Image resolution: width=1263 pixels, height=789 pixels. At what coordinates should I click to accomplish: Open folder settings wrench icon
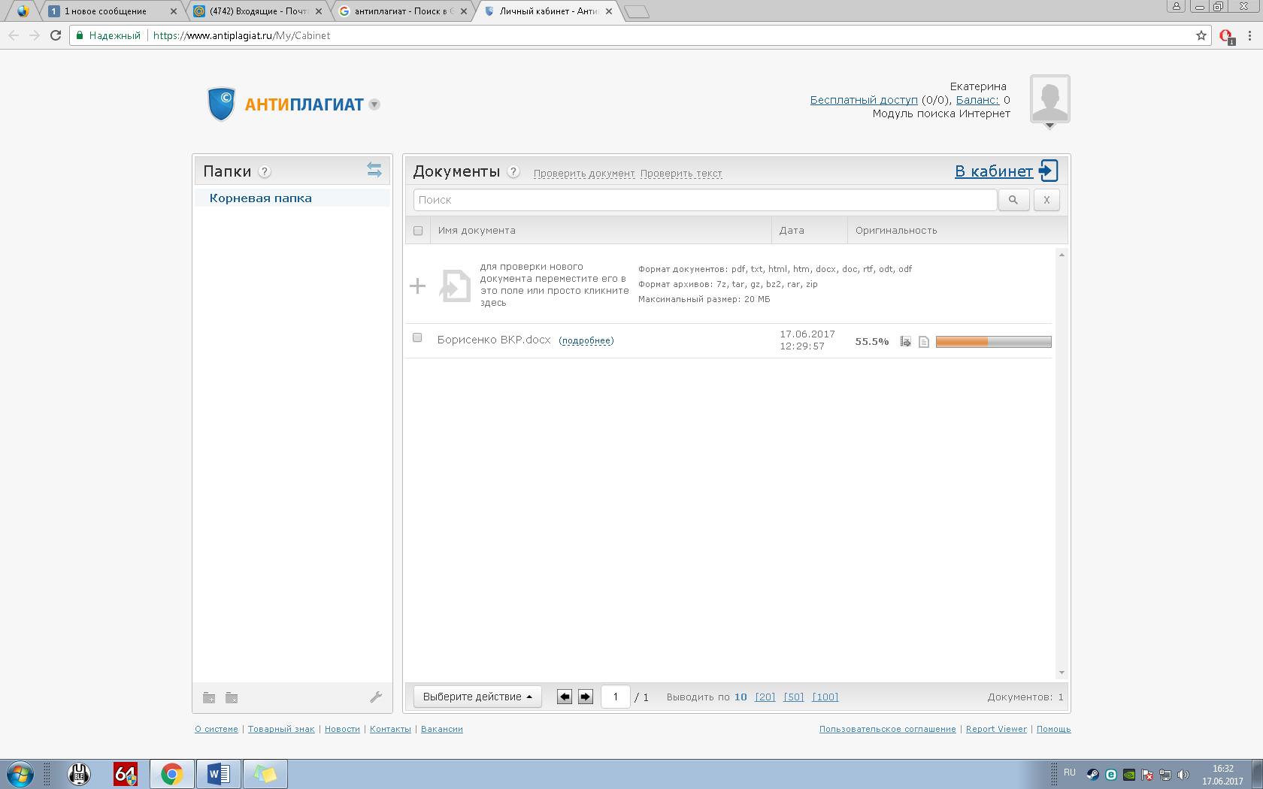pyautogui.click(x=376, y=697)
